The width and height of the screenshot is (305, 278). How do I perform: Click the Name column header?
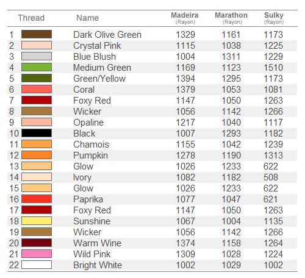point(88,18)
